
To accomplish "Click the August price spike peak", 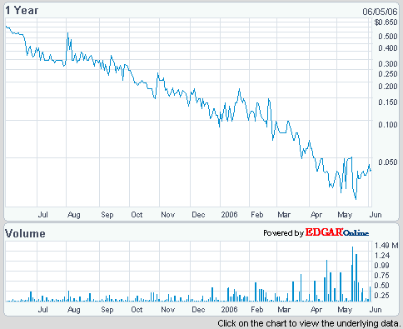I will (x=67, y=33).
